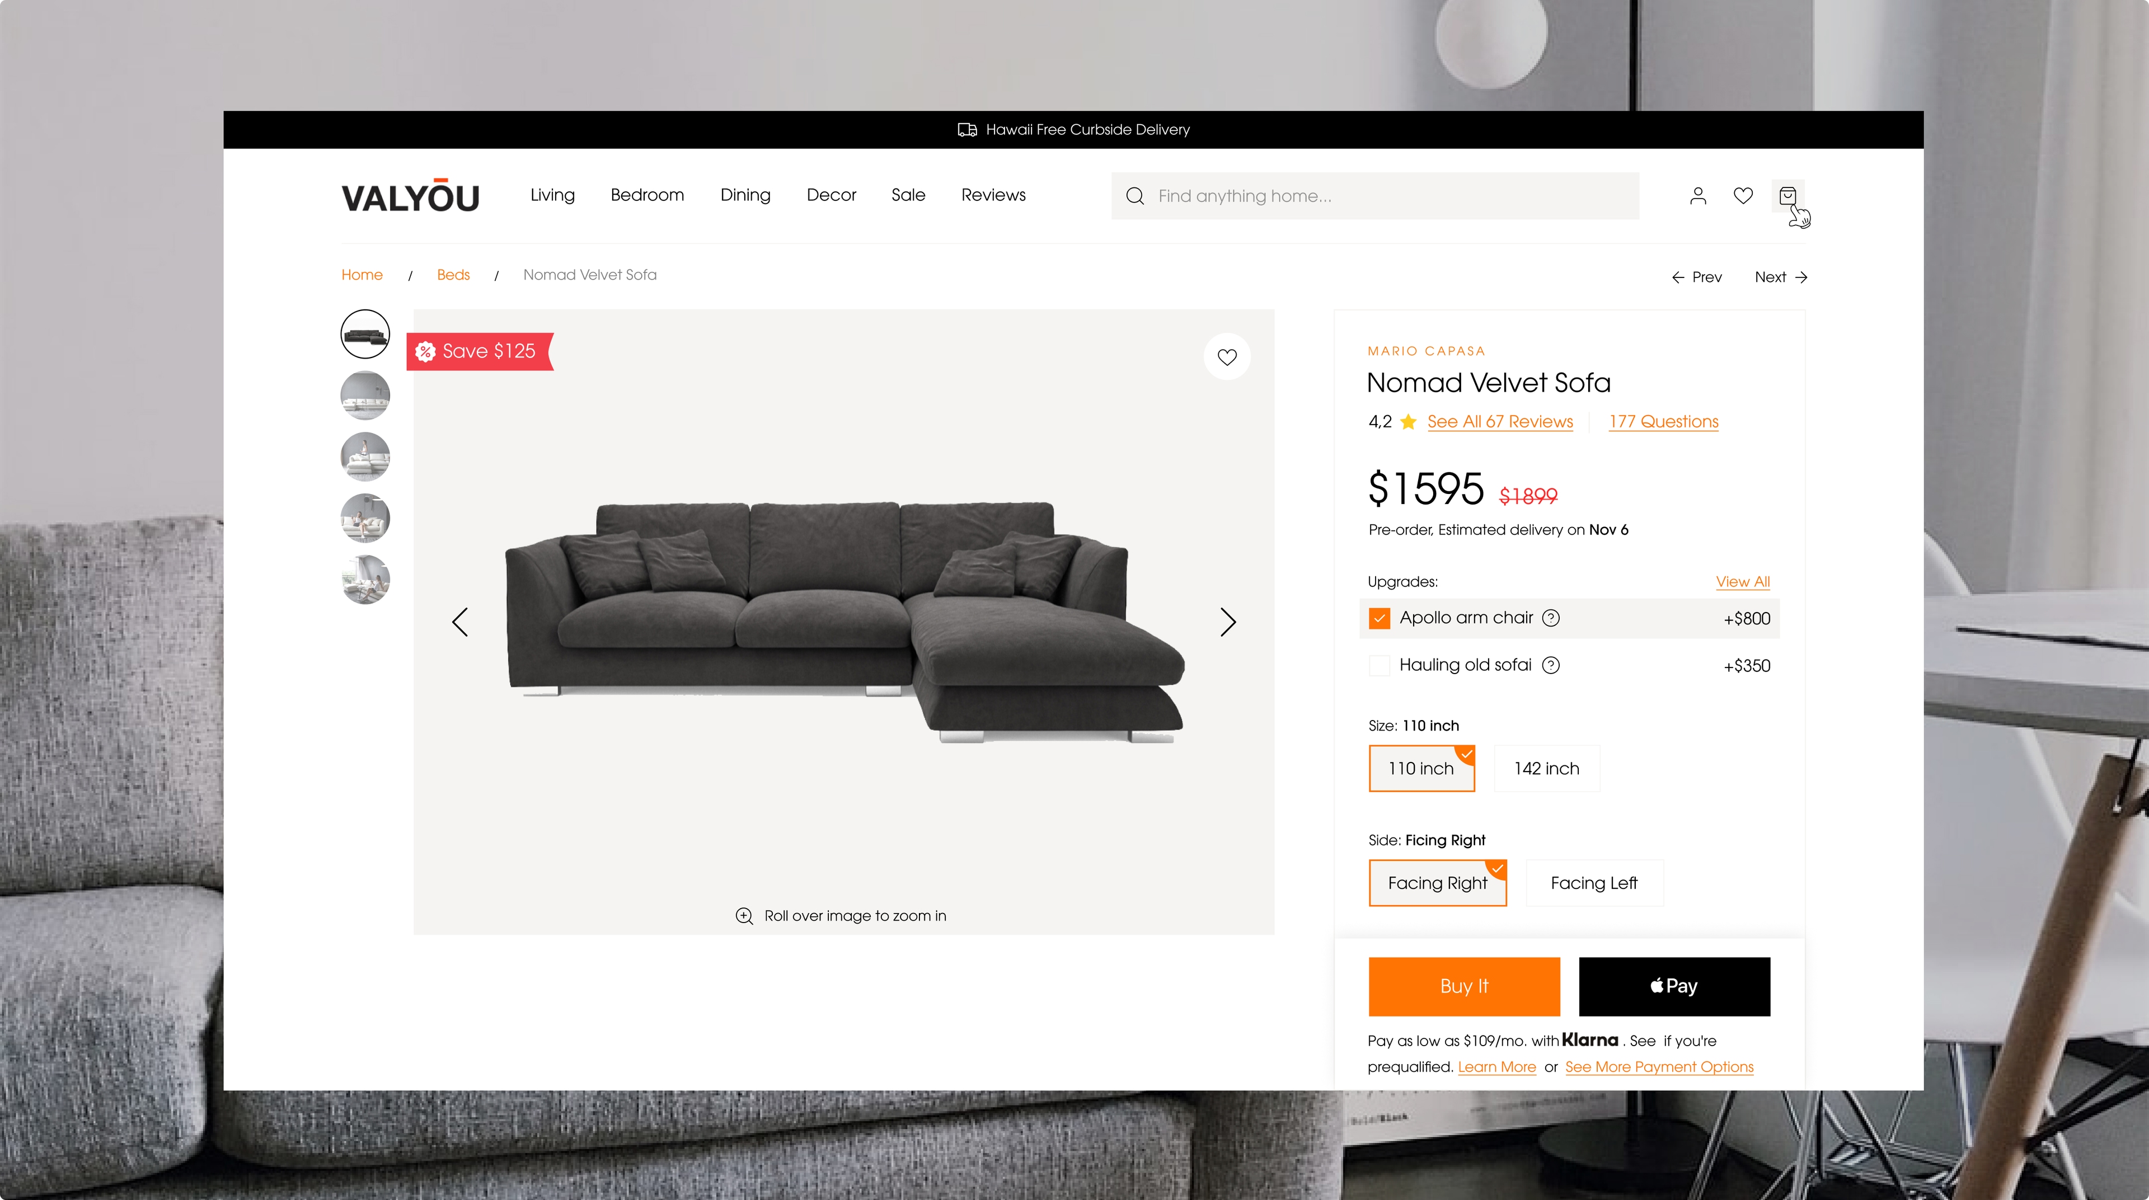
Task: Go to Next product
Action: (1780, 277)
